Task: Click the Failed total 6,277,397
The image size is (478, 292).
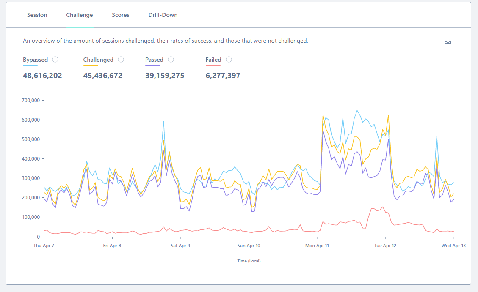Action: [x=223, y=76]
